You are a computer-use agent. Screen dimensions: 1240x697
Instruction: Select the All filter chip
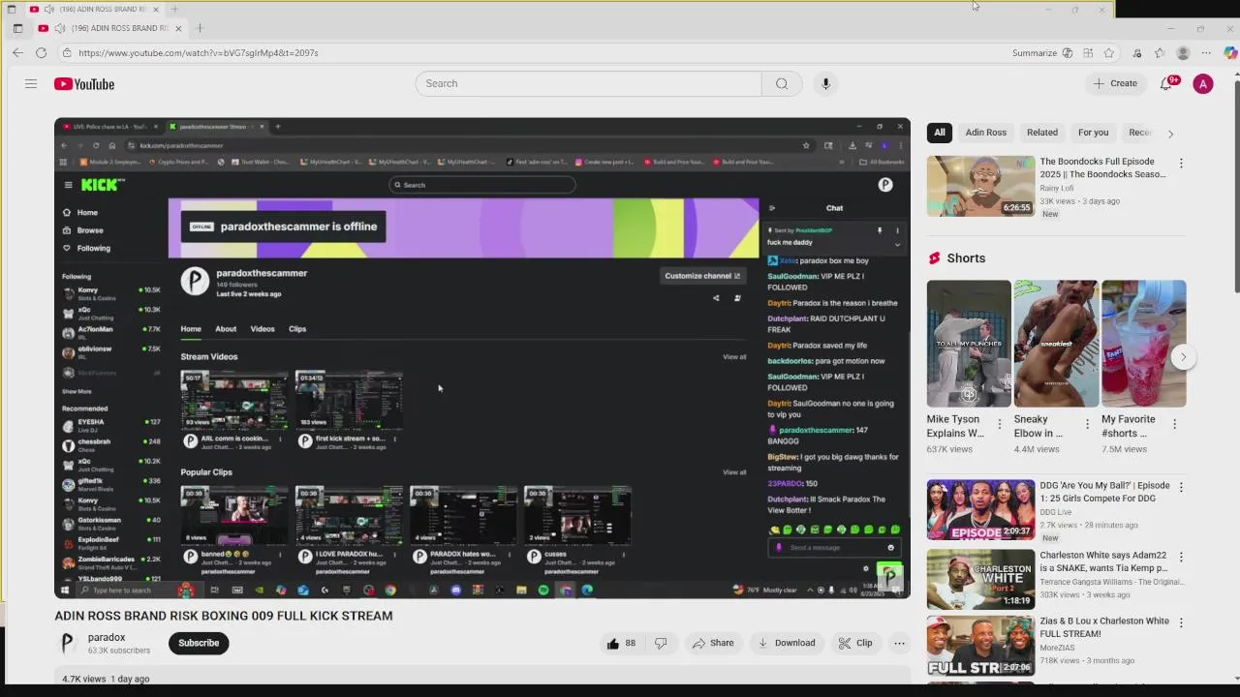click(x=940, y=133)
